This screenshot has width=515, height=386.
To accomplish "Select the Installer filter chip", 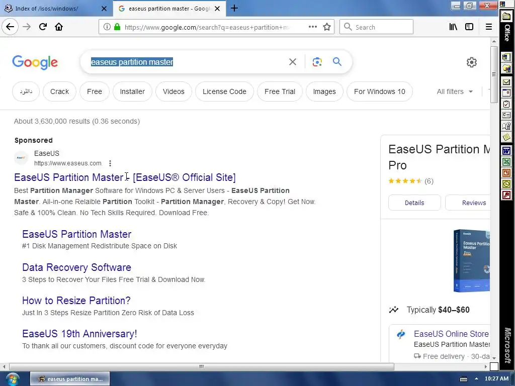I will (x=132, y=91).
